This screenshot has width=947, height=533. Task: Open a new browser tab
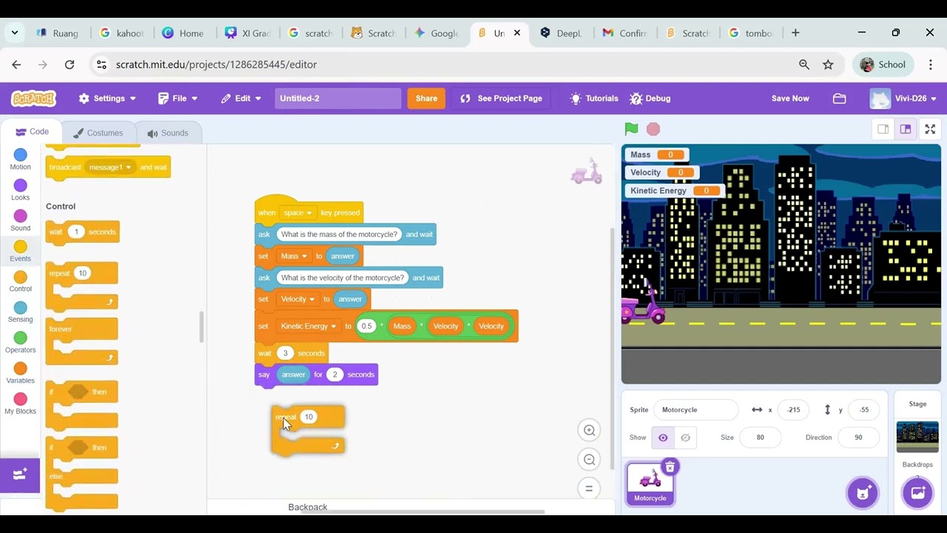(795, 33)
